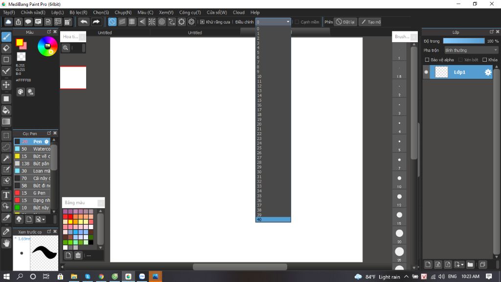Delete color from Bảng màu palette
Viewport: 501px width, 282px height.
pyautogui.click(x=78, y=255)
